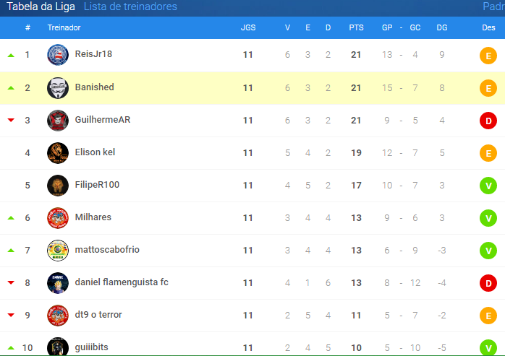Open Elison kel's lion logo avatar
505x356 pixels.
(58, 153)
